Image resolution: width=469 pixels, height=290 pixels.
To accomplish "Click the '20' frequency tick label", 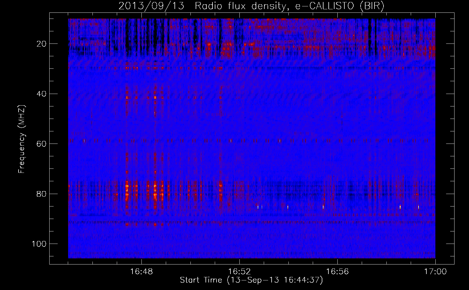I will click(42, 44).
